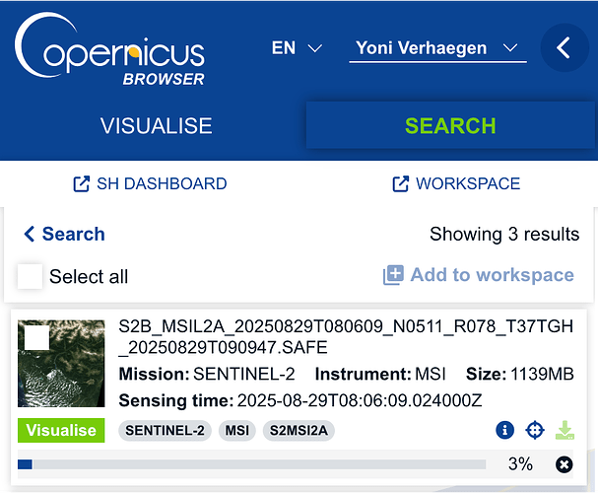Collapse the side panel with the chevron button

click(x=565, y=48)
